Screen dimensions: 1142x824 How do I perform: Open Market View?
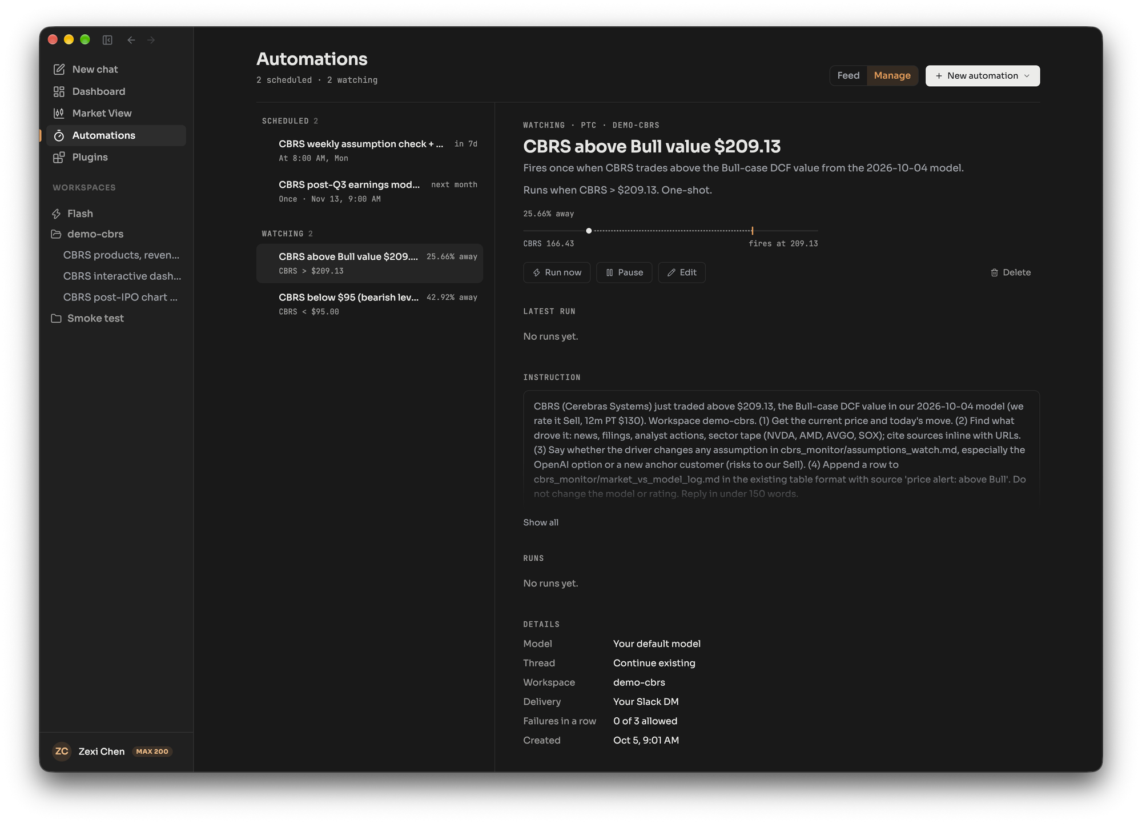pyautogui.click(x=116, y=113)
